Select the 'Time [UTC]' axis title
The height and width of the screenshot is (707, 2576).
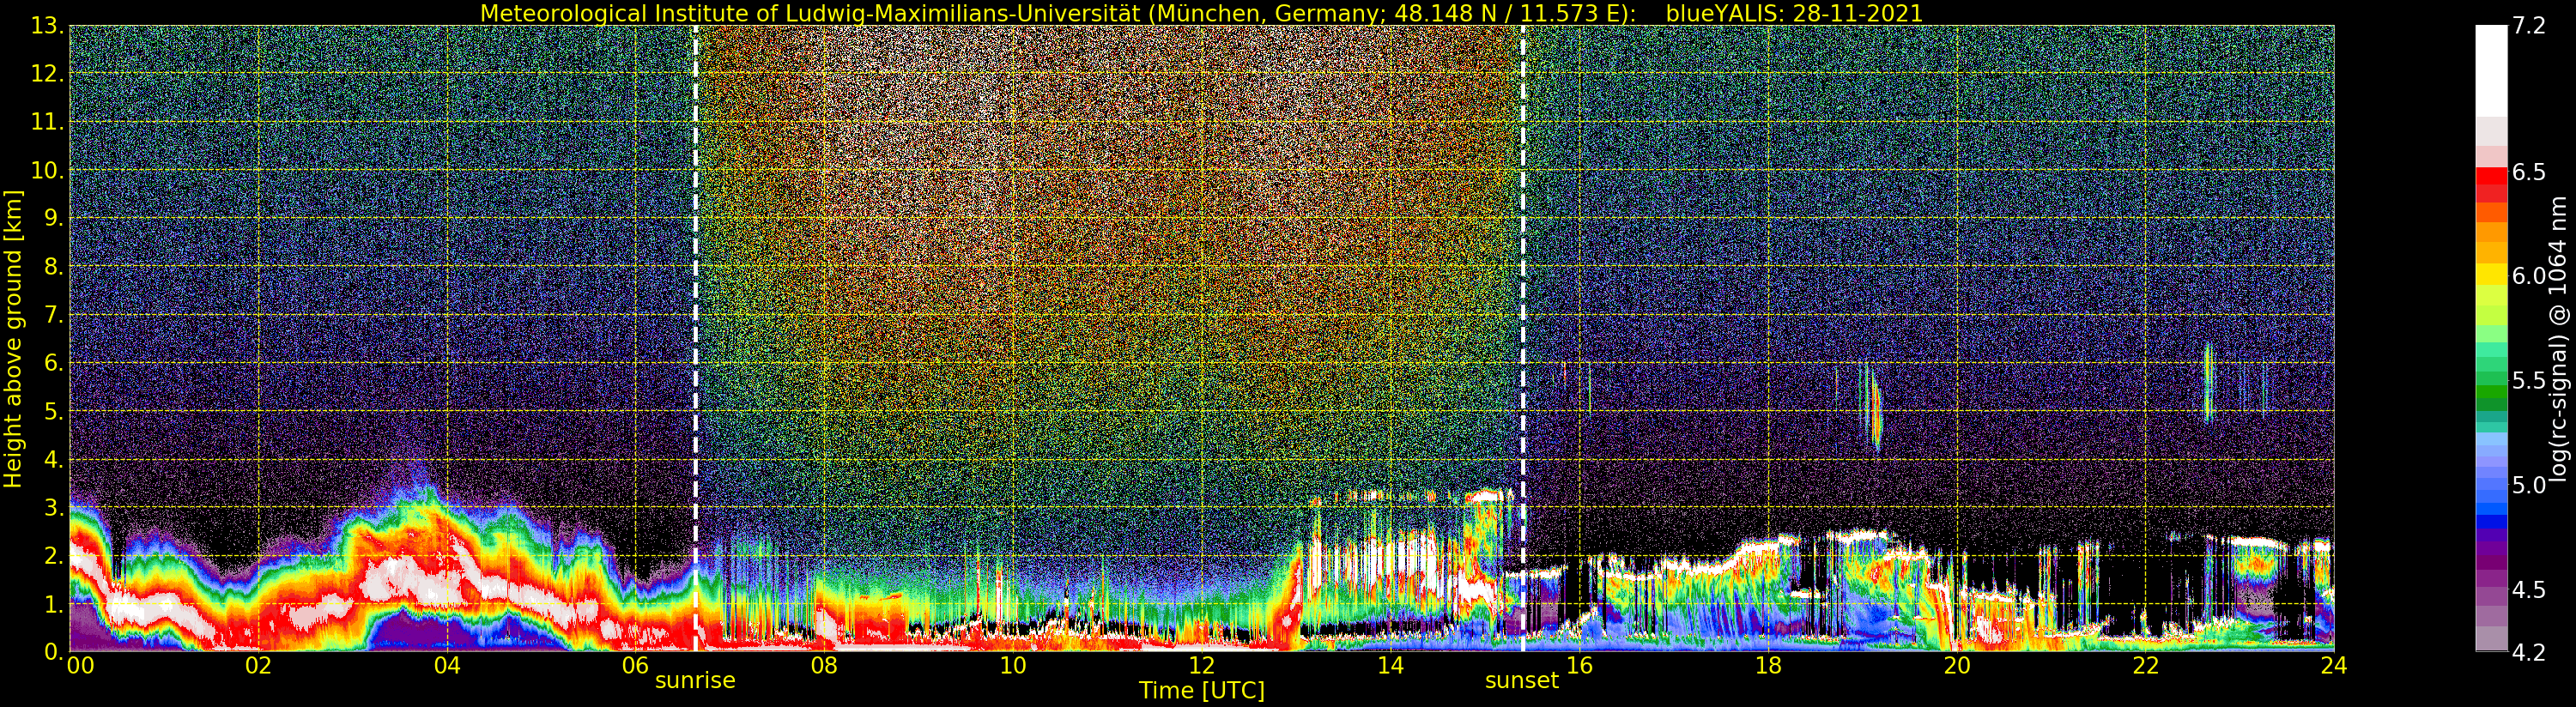(x=1201, y=691)
